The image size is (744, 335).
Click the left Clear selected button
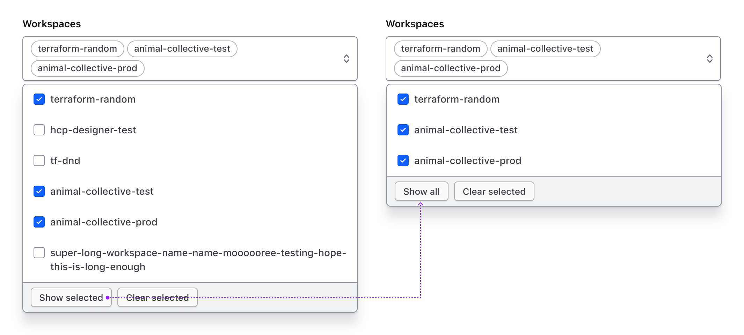point(157,297)
